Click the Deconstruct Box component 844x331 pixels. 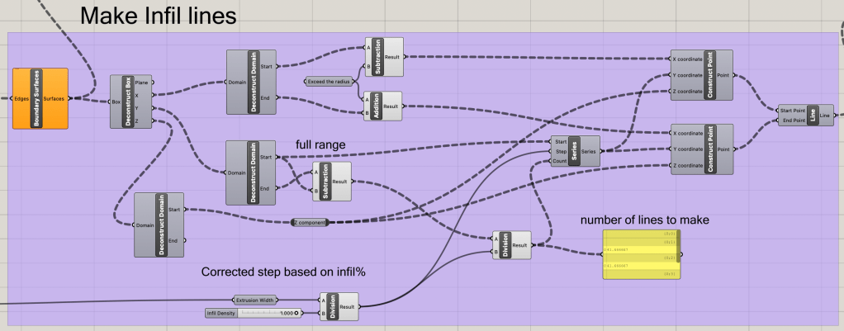point(126,102)
